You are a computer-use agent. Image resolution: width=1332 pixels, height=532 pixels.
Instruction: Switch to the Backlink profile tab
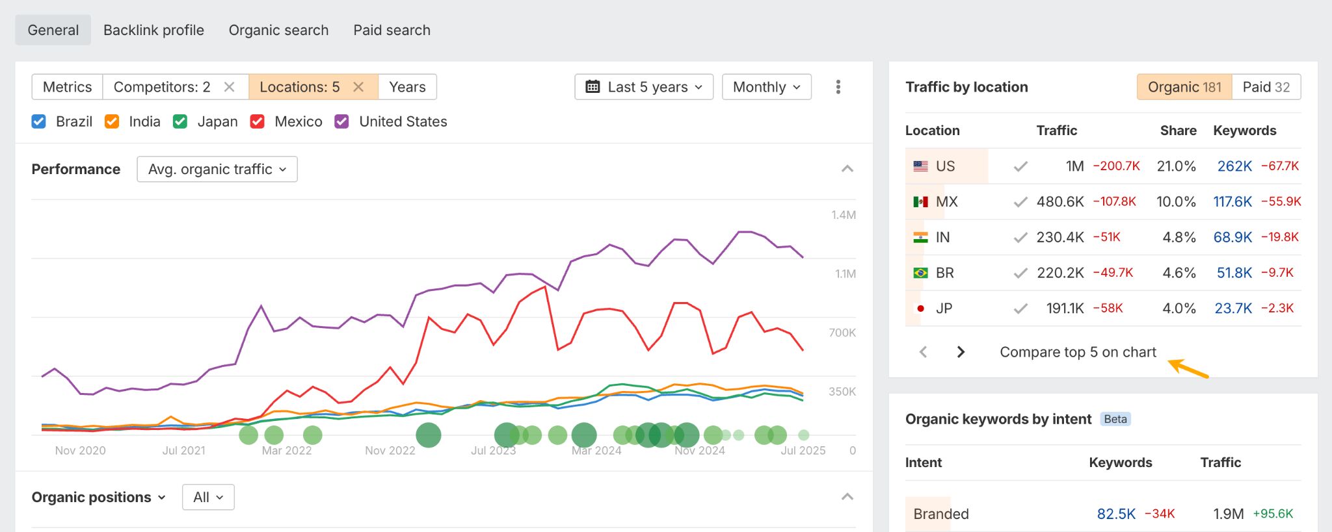coord(153,30)
